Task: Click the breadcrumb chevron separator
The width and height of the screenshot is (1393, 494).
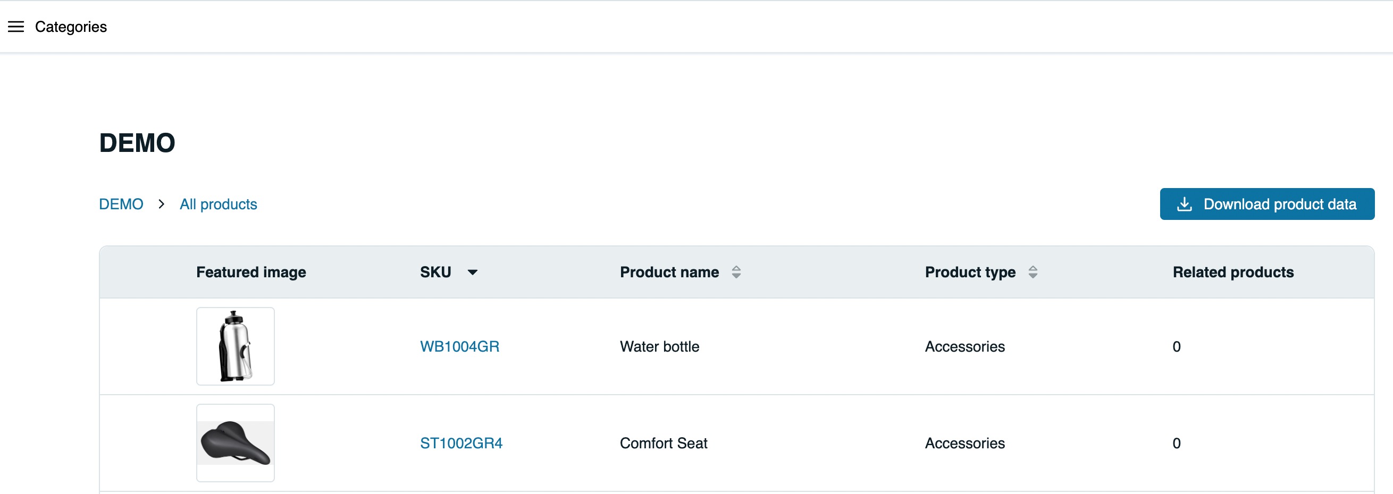Action: point(161,205)
